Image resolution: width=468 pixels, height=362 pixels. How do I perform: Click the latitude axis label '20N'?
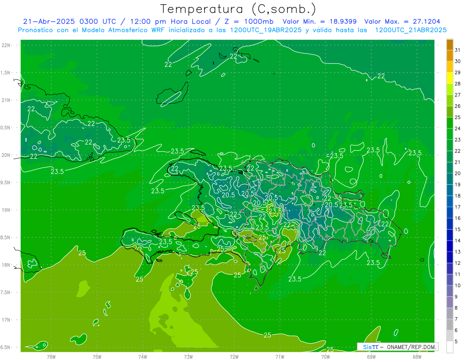pos(6,155)
